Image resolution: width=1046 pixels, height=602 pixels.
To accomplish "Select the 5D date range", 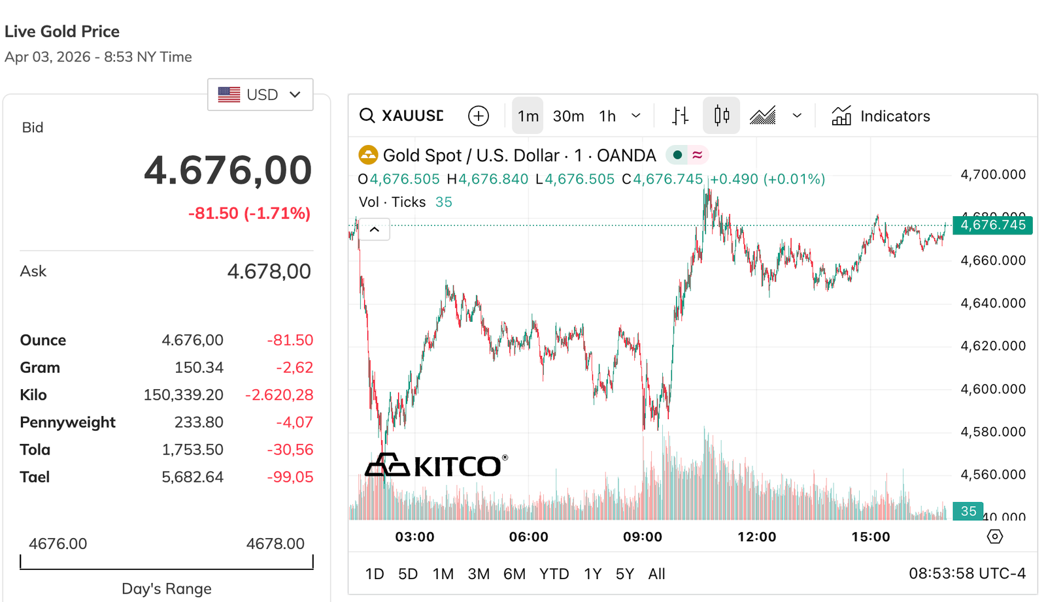I will pos(407,574).
